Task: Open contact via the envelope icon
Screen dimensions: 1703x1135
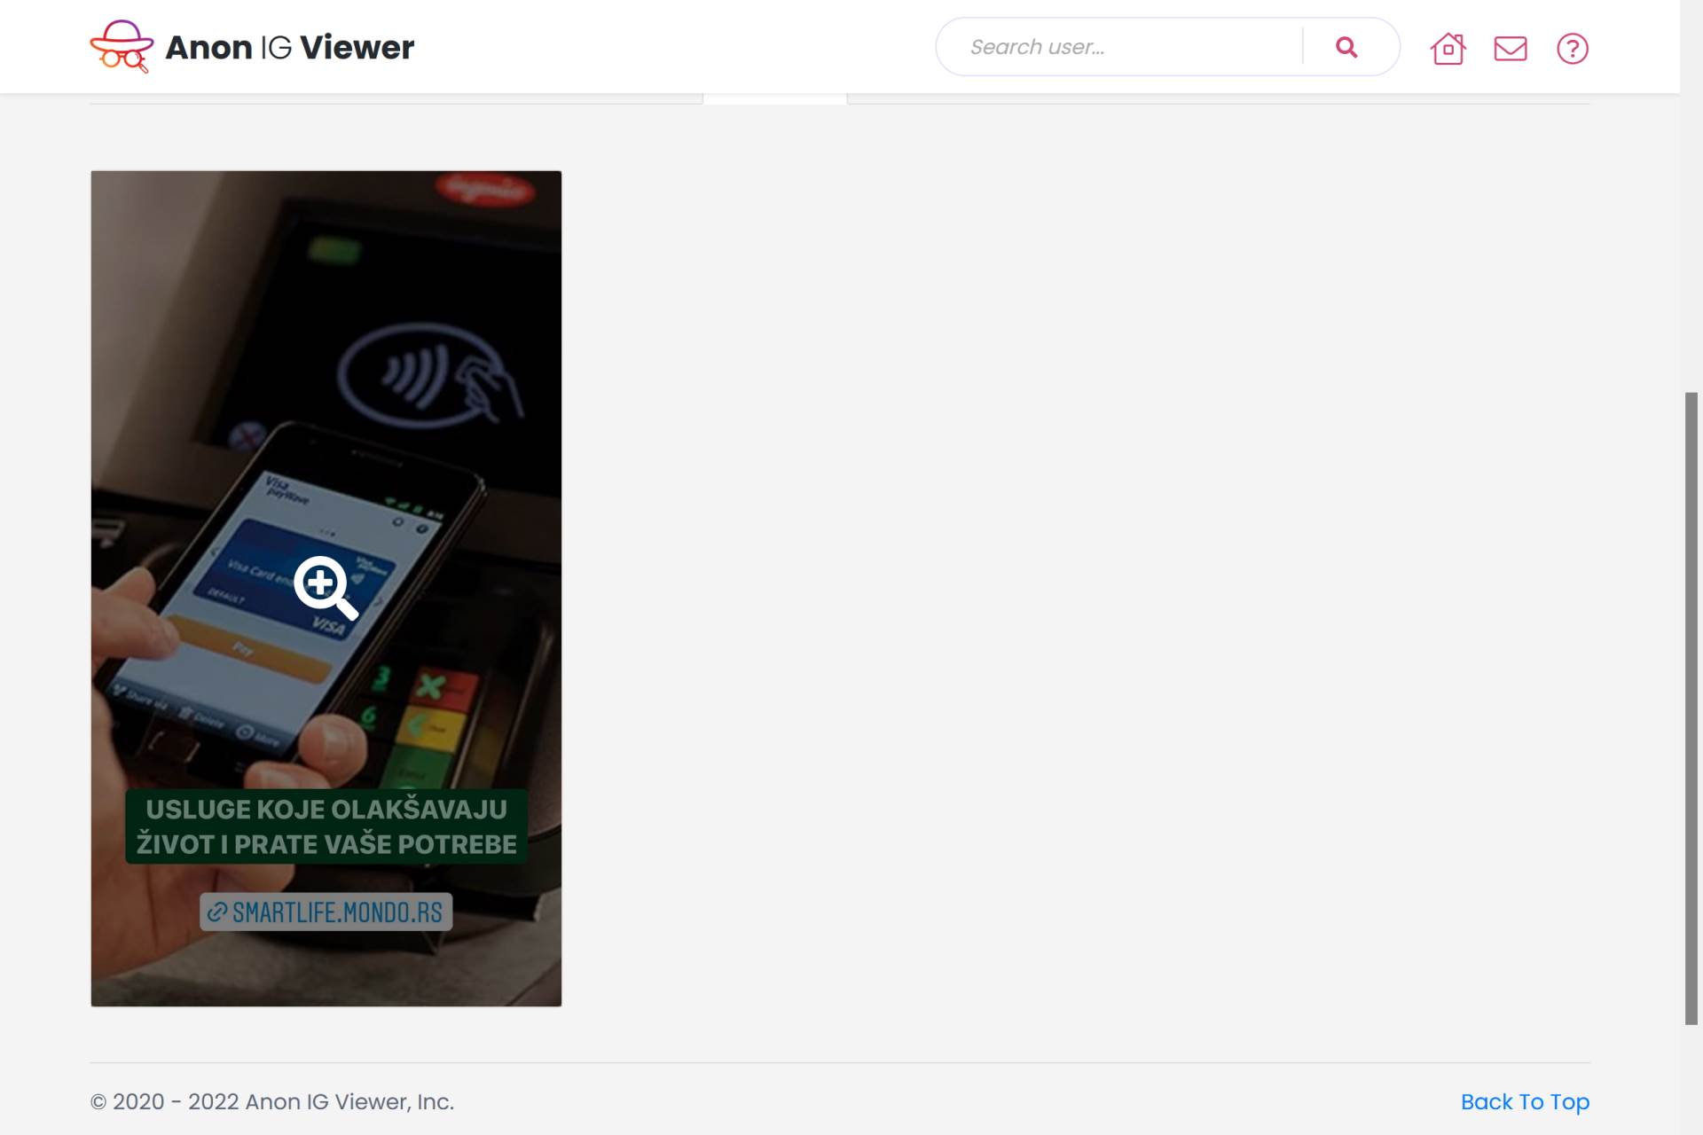Action: coord(1510,48)
